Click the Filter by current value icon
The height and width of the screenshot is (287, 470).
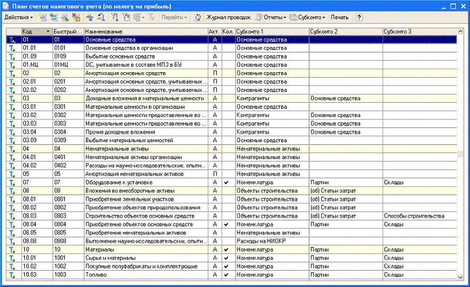point(126,17)
